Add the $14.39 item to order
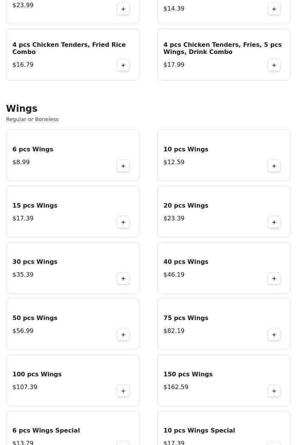The image size is (296, 445). coord(274,9)
